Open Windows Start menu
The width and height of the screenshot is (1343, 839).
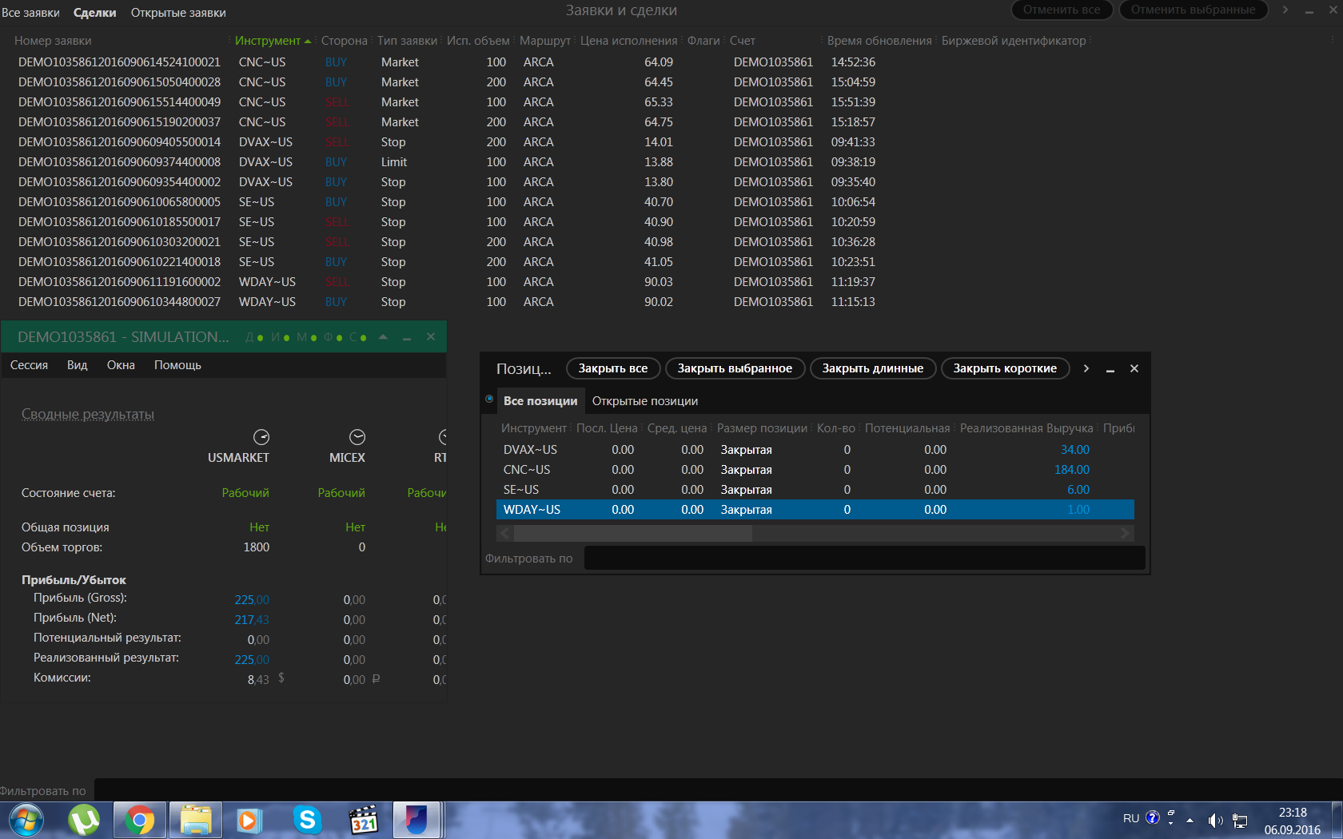tap(26, 820)
